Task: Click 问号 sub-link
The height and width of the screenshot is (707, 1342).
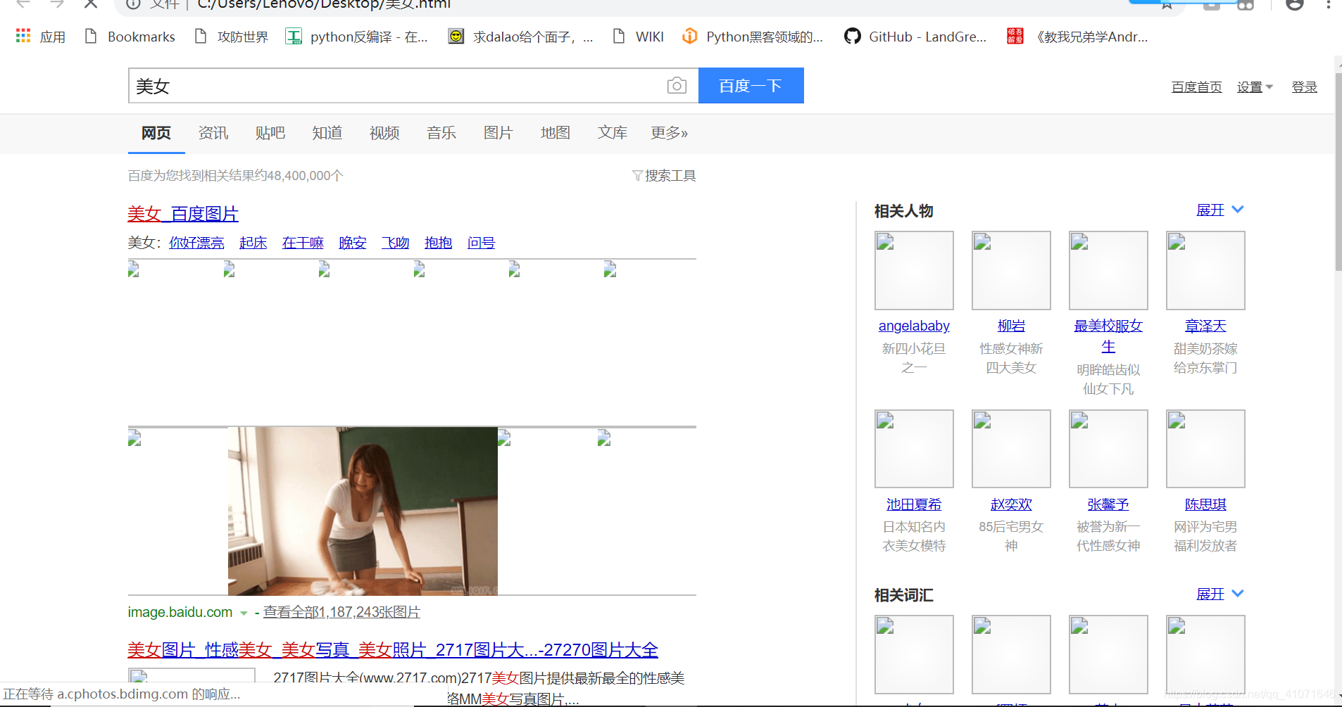Action: click(482, 243)
